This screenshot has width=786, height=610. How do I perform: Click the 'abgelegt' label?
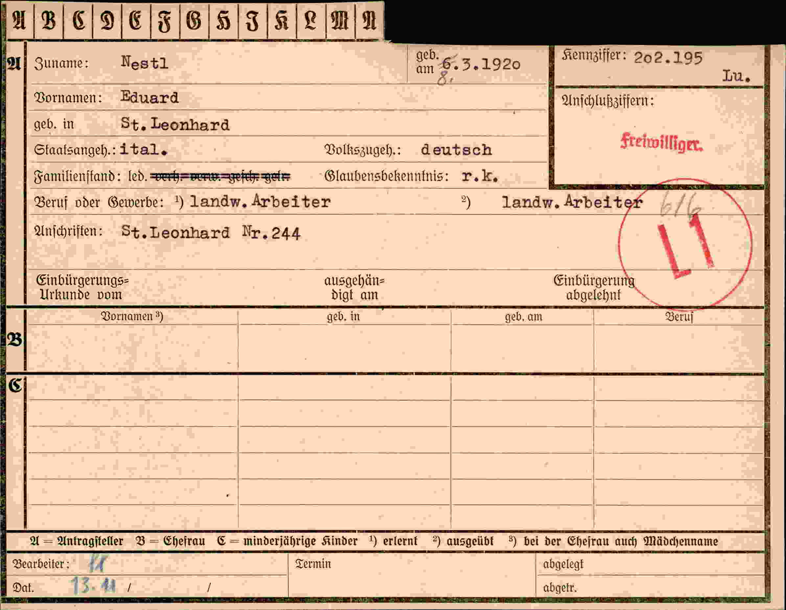563,565
